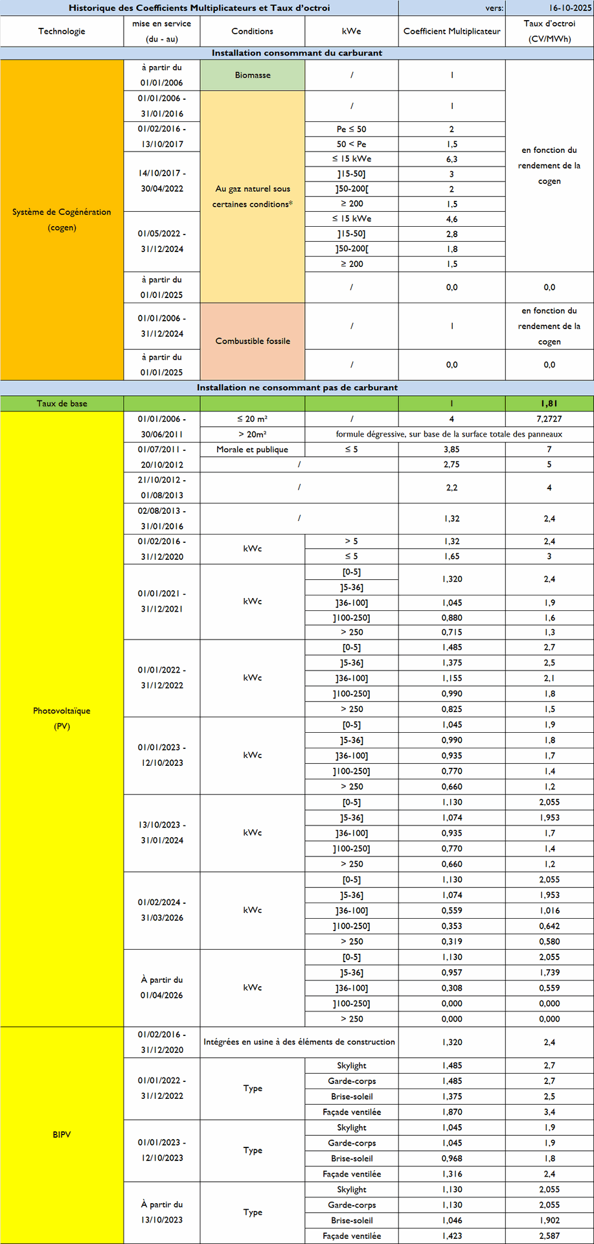Click the Au gaz naturel conditions cell
The image size is (594, 1244).
[x=252, y=196]
